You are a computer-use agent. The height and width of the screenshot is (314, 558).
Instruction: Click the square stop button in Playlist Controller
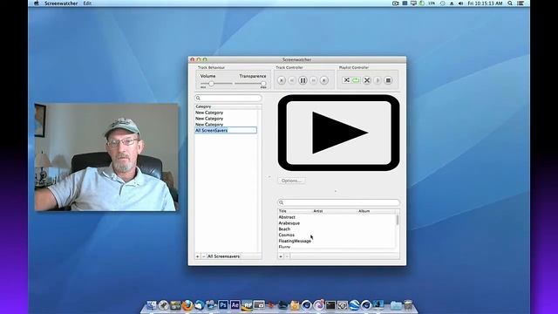point(388,80)
